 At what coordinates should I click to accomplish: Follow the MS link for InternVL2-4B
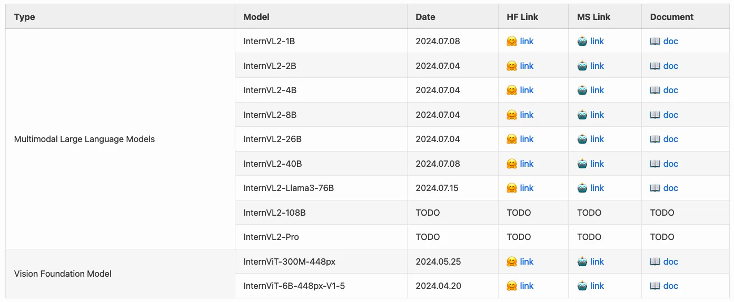(x=597, y=90)
